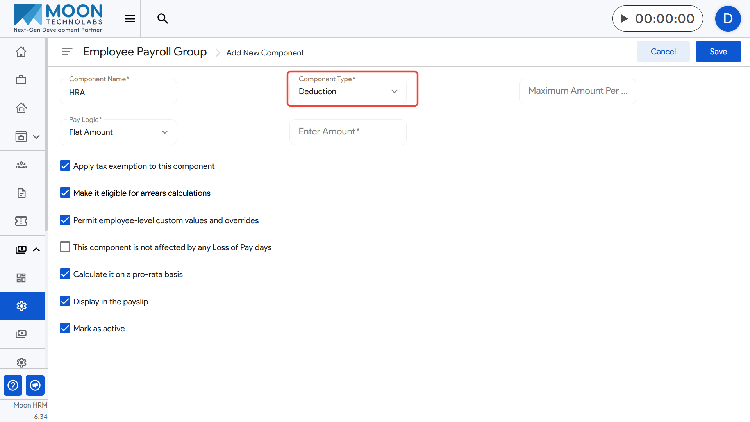Open the dashboard grid icon
750x422 pixels.
[x=21, y=278]
